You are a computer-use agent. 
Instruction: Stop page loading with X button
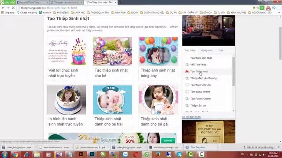(13, 8)
